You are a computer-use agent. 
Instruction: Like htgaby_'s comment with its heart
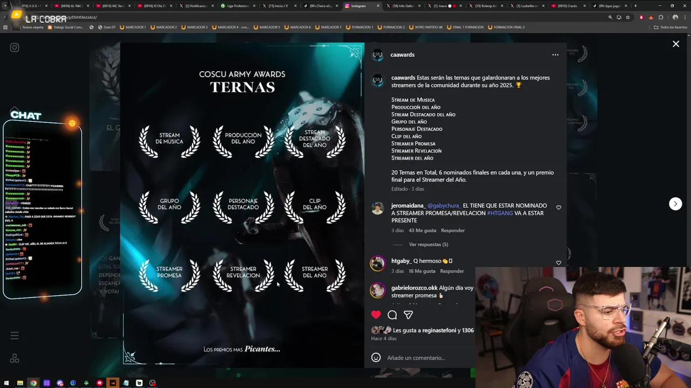coord(559,263)
